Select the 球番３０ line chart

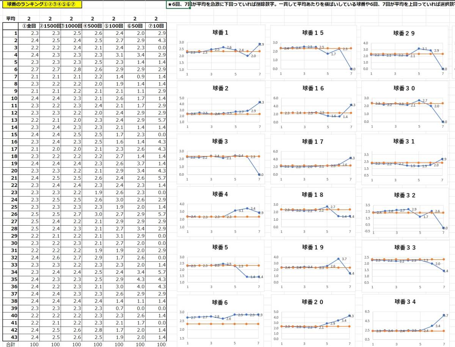point(405,106)
